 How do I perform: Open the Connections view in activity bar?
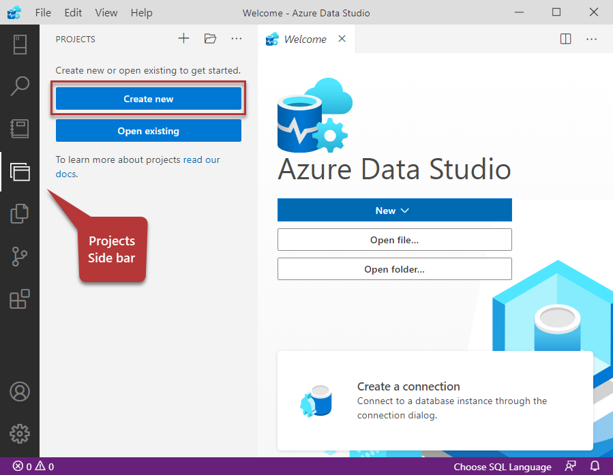(20, 44)
